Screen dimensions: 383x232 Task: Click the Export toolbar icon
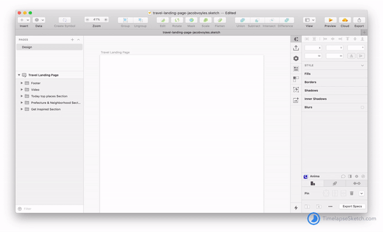point(359,20)
